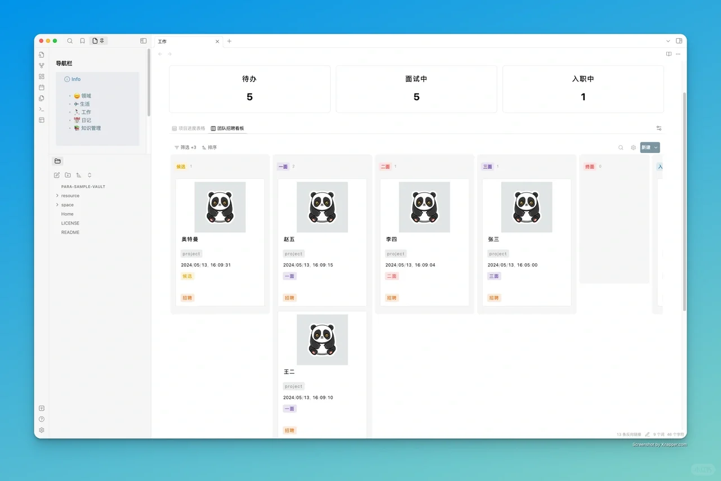Viewport: 721px width, 481px height.
Task: Open the terminal icon in left sidebar
Action: (x=41, y=109)
